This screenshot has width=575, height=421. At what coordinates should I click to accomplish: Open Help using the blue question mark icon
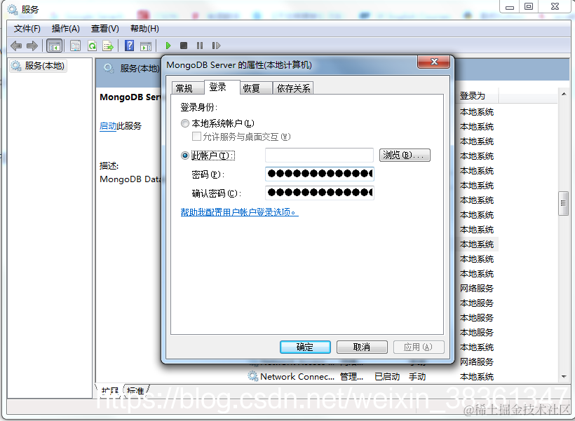pos(129,46)
